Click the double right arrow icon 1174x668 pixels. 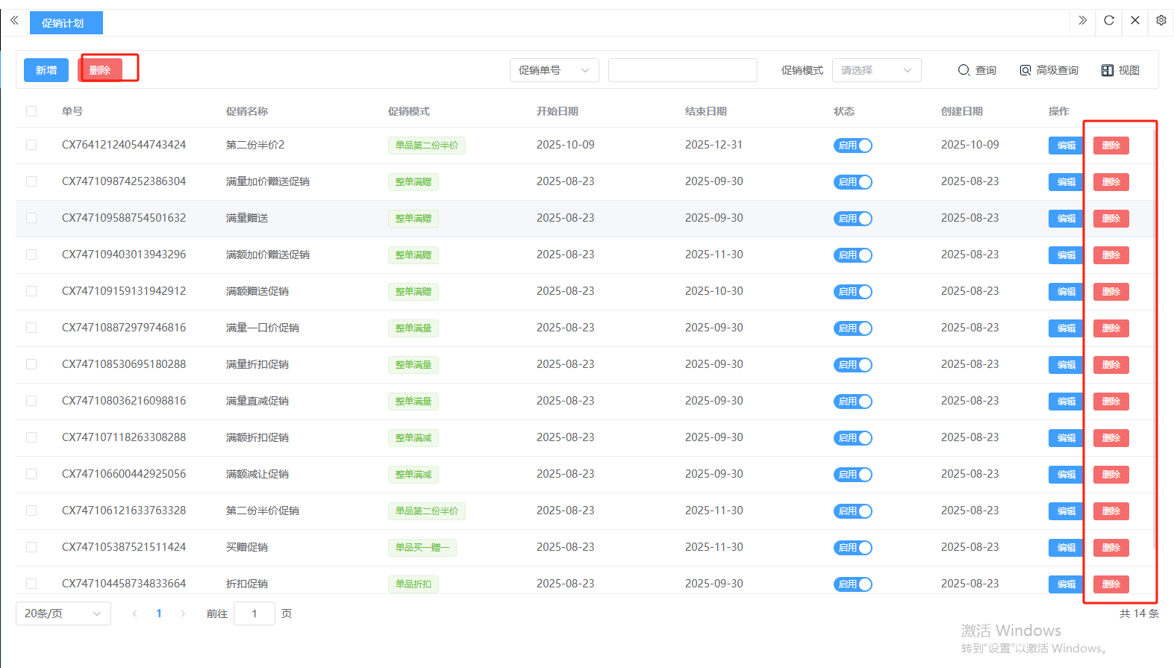(1082, 21)
